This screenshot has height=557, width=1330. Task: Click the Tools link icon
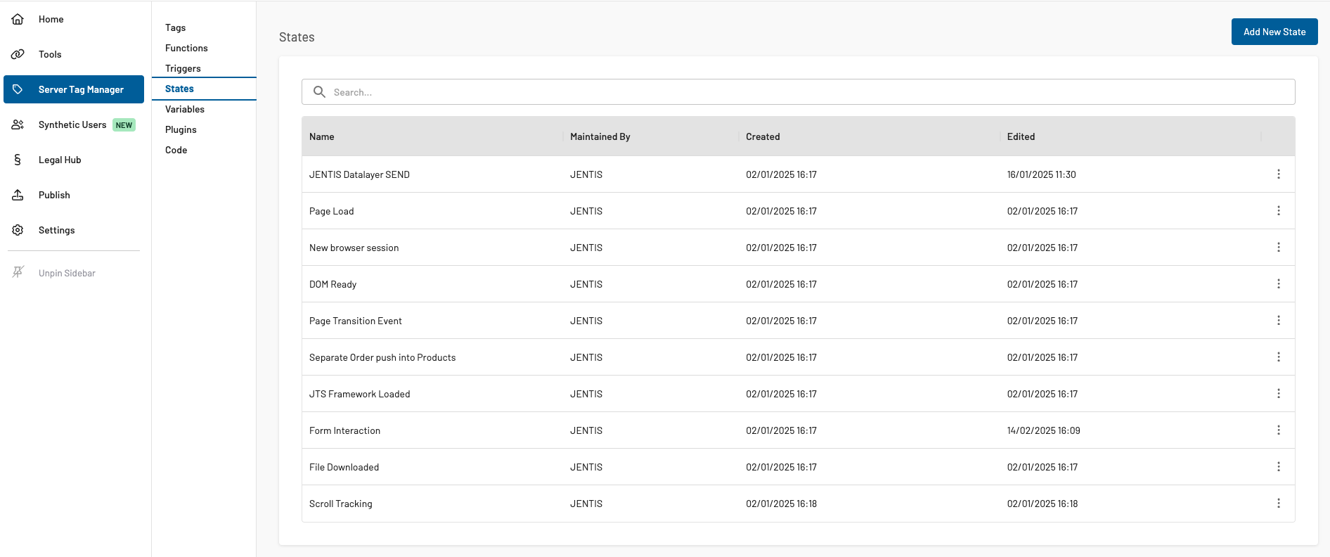pyautogui.click(x=18, y=54)
